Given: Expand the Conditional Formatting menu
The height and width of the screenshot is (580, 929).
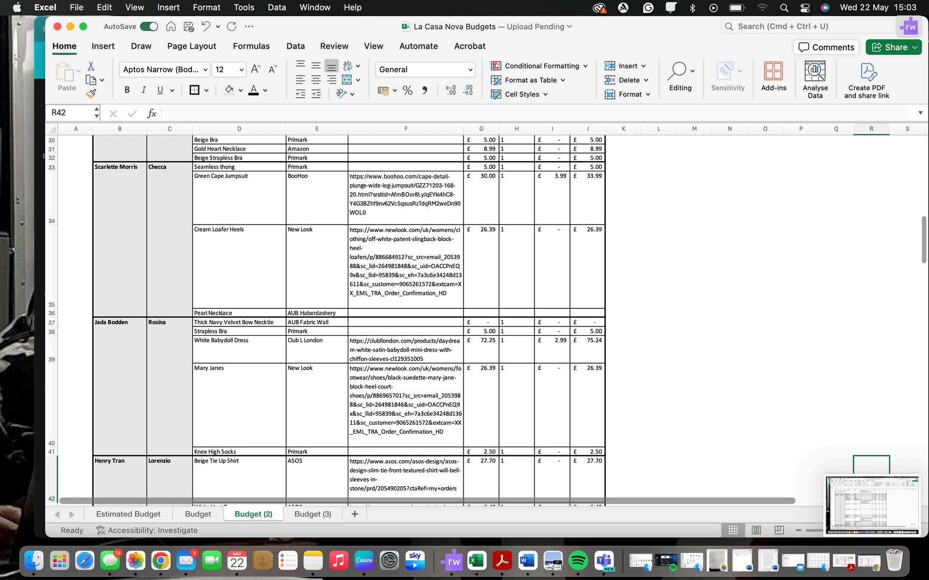Looking at the screenshot, I should pyautogui.click(x=539, y=66).
